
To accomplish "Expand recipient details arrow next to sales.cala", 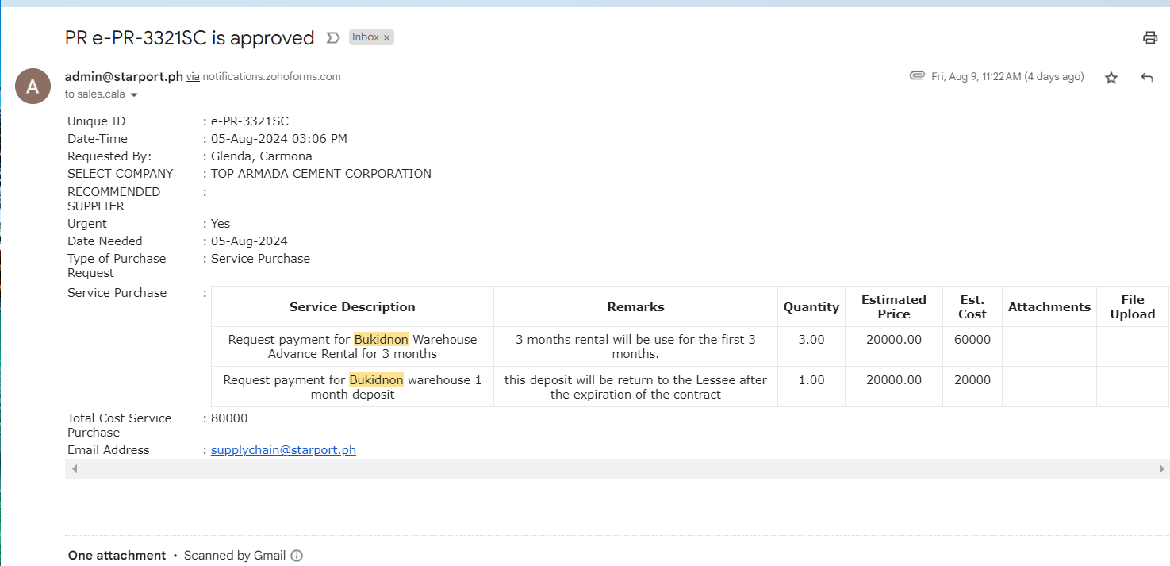I will tap(134, 94).
